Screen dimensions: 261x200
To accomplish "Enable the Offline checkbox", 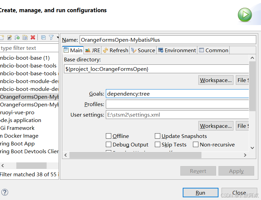I will click(109, 136).
